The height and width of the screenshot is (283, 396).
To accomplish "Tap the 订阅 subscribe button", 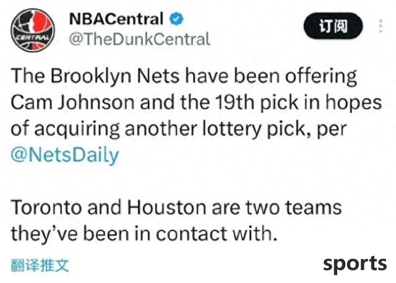I will [333, 26].
